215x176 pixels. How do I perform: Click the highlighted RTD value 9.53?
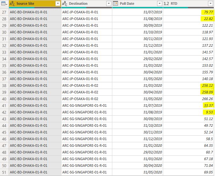point(209,112)
